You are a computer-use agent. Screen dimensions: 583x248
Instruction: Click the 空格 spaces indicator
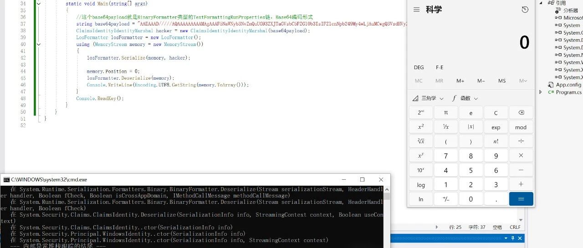497,227
